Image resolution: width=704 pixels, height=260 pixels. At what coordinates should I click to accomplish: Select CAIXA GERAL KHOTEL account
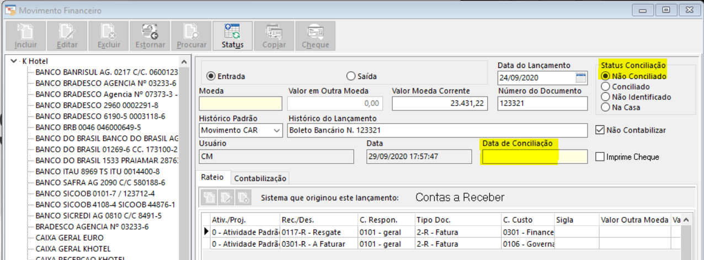(x=73, y=249)
